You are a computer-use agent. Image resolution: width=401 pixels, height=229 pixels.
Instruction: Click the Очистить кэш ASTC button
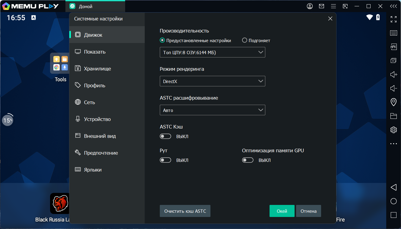[x=185, y=211]
